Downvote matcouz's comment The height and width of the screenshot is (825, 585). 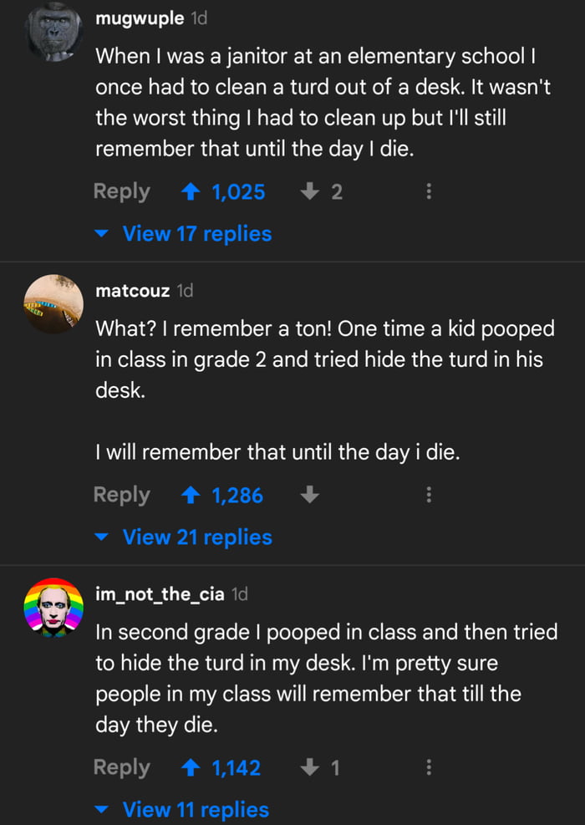310,496
